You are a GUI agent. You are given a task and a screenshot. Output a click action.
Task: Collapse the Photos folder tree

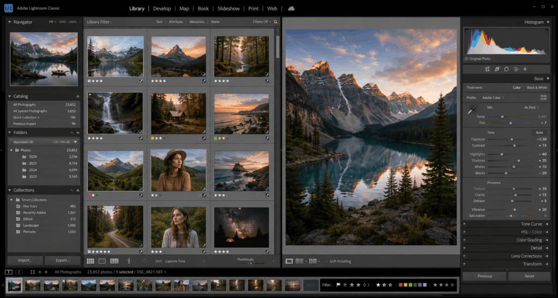pyautogui.click(x=11, y=150)
